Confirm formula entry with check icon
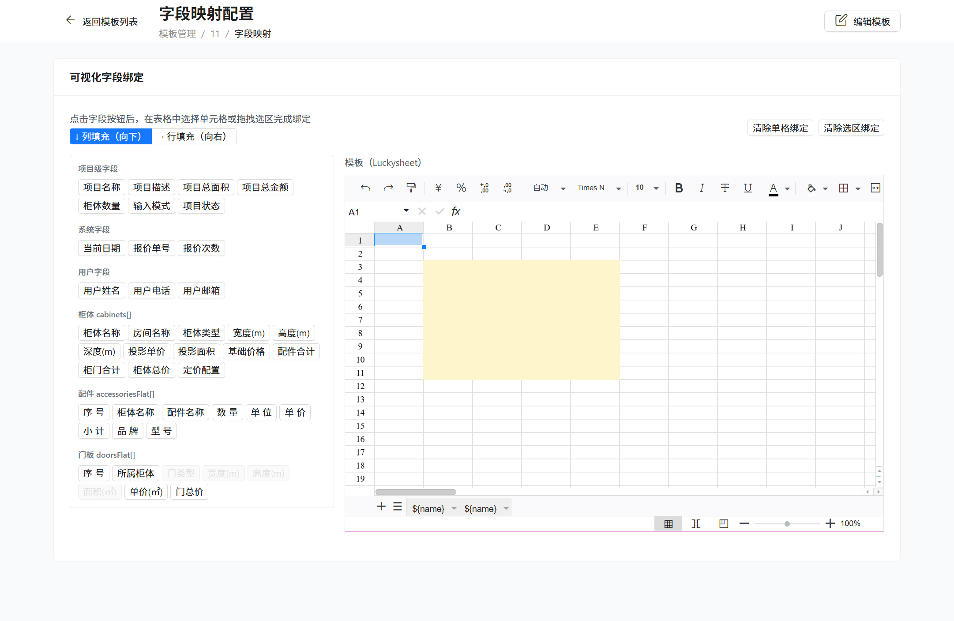Image resolution: width=954 pixels, height=621 pixels. tap(439, 211)
